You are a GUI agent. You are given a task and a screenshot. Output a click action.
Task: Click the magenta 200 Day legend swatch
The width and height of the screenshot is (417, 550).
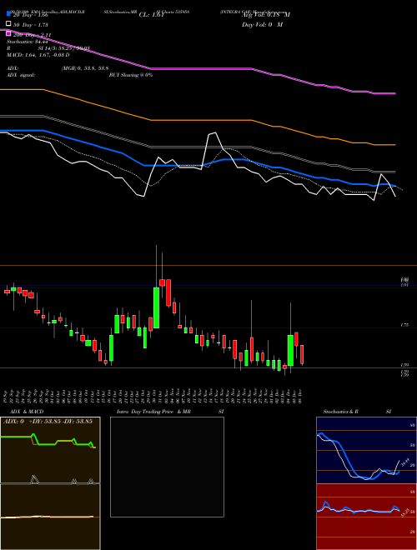(x=9, y=33)
